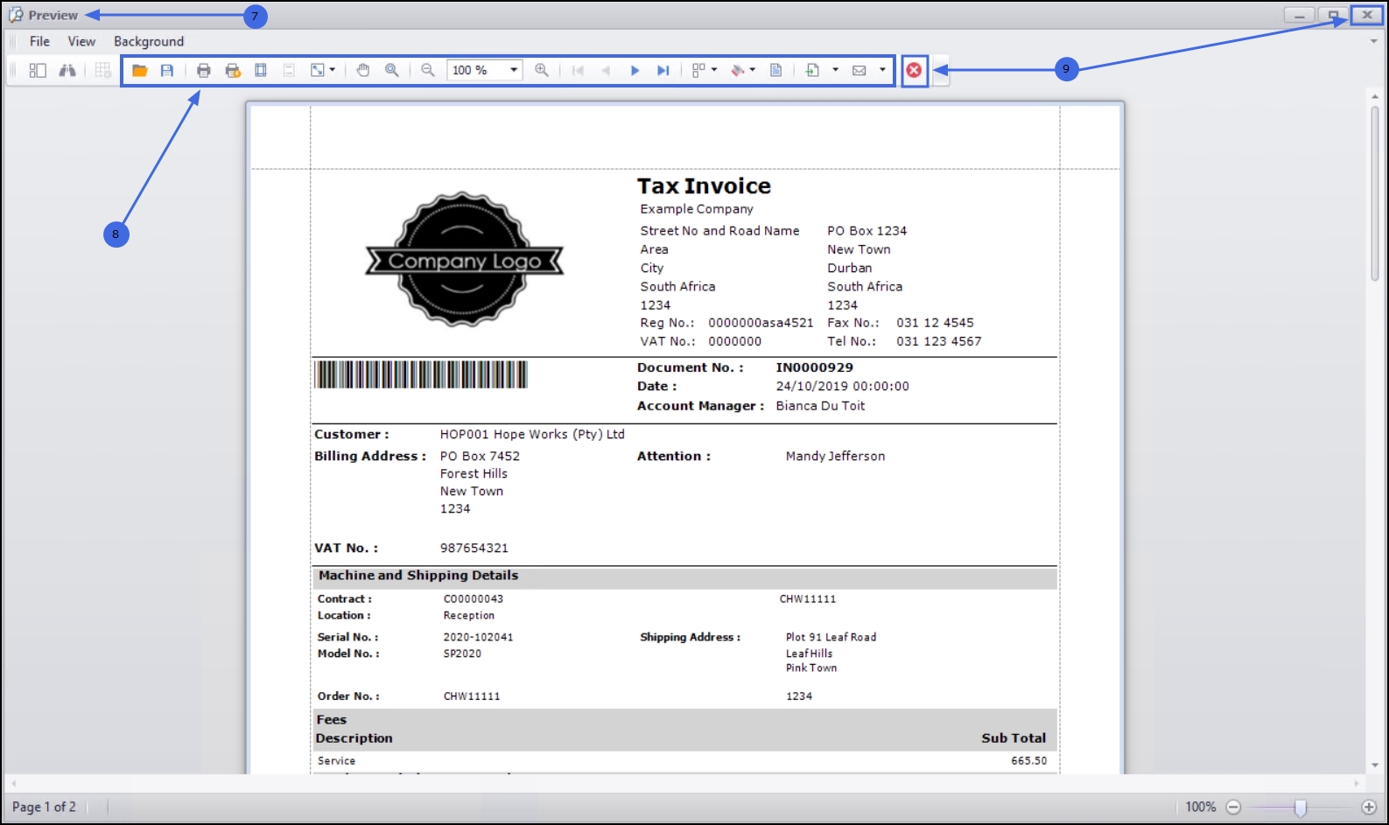Click the Save icon in toolbar
This screenshot has height=825, width=1389.
[167, 71]
